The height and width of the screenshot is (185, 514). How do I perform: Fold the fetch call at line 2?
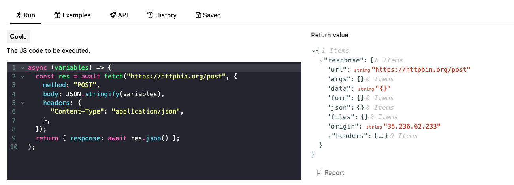[23, 76]
